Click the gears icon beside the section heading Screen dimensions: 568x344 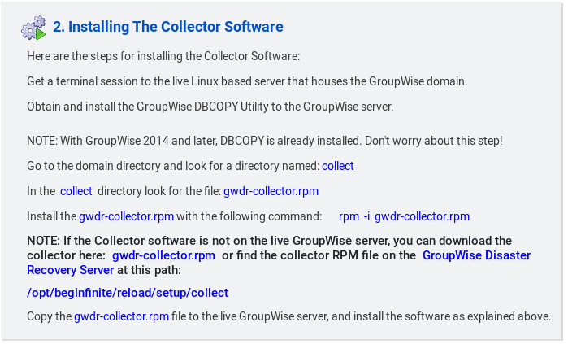click(33, 28)
